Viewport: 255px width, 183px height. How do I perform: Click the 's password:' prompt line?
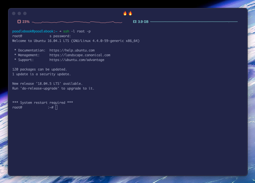(60, 36)
